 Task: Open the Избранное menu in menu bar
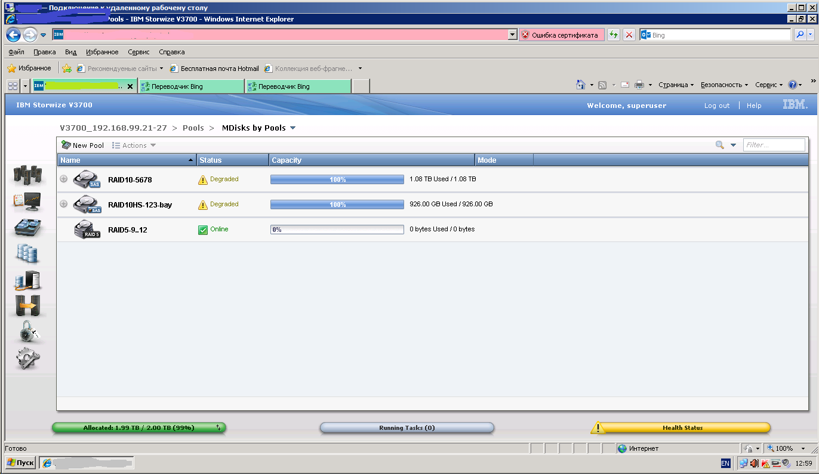102,52
